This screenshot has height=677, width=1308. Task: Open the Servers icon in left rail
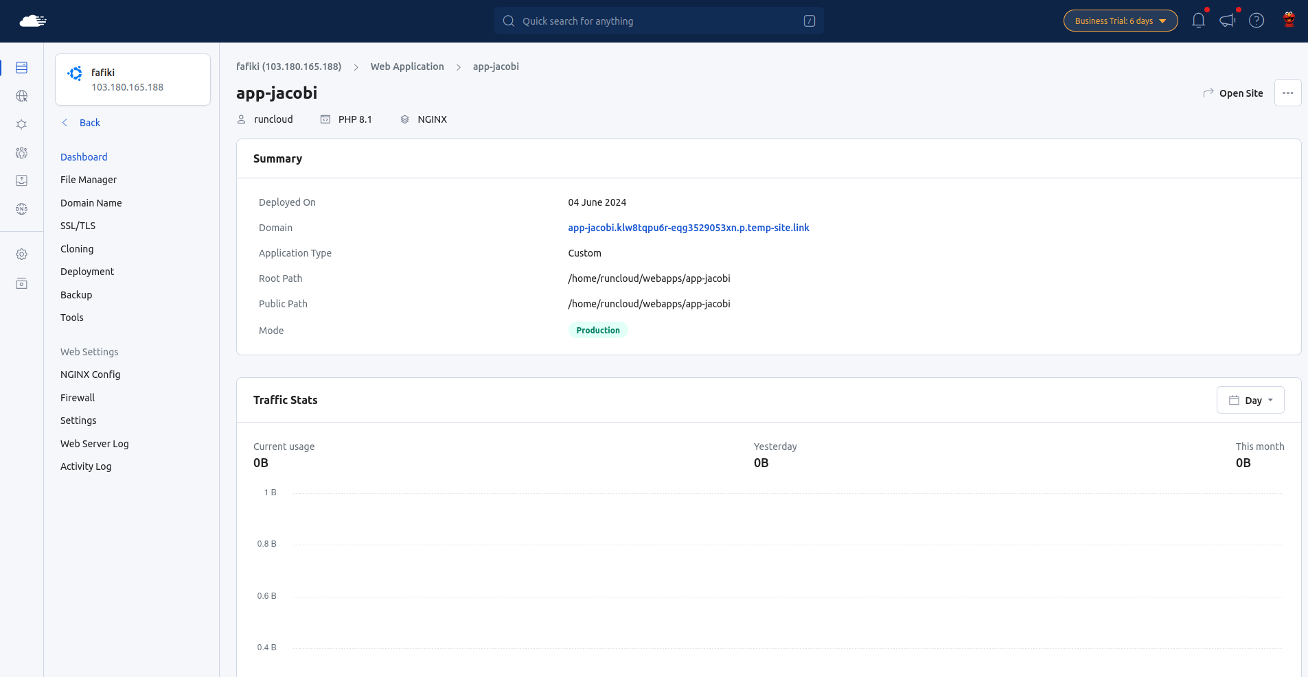pos(22,67)
